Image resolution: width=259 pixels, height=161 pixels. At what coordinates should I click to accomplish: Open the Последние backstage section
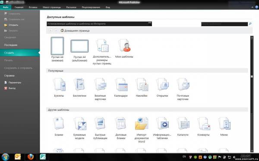11,45
